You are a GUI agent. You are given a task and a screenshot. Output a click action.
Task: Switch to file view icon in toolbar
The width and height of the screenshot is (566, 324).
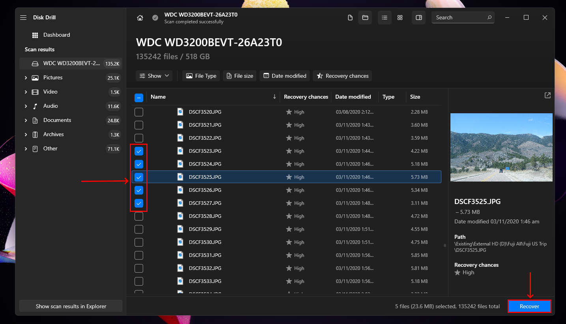click(350, 18)
